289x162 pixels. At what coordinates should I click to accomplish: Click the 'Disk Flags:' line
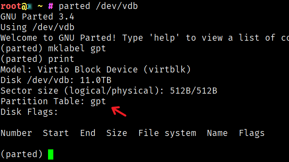29,112
